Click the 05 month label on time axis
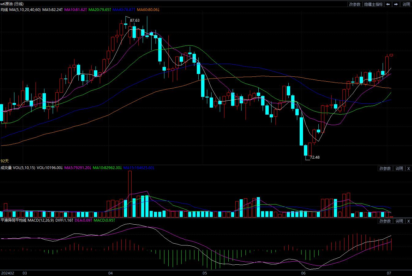 (205, 273)
